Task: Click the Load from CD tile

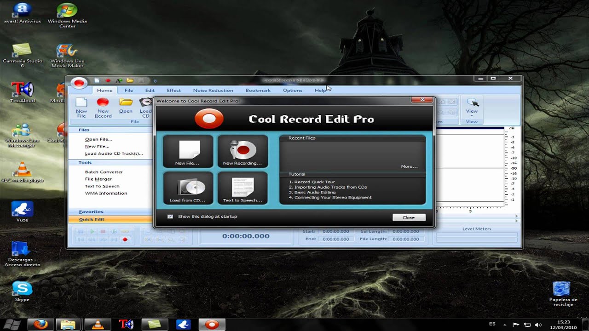Action: [x=188, y=188]
